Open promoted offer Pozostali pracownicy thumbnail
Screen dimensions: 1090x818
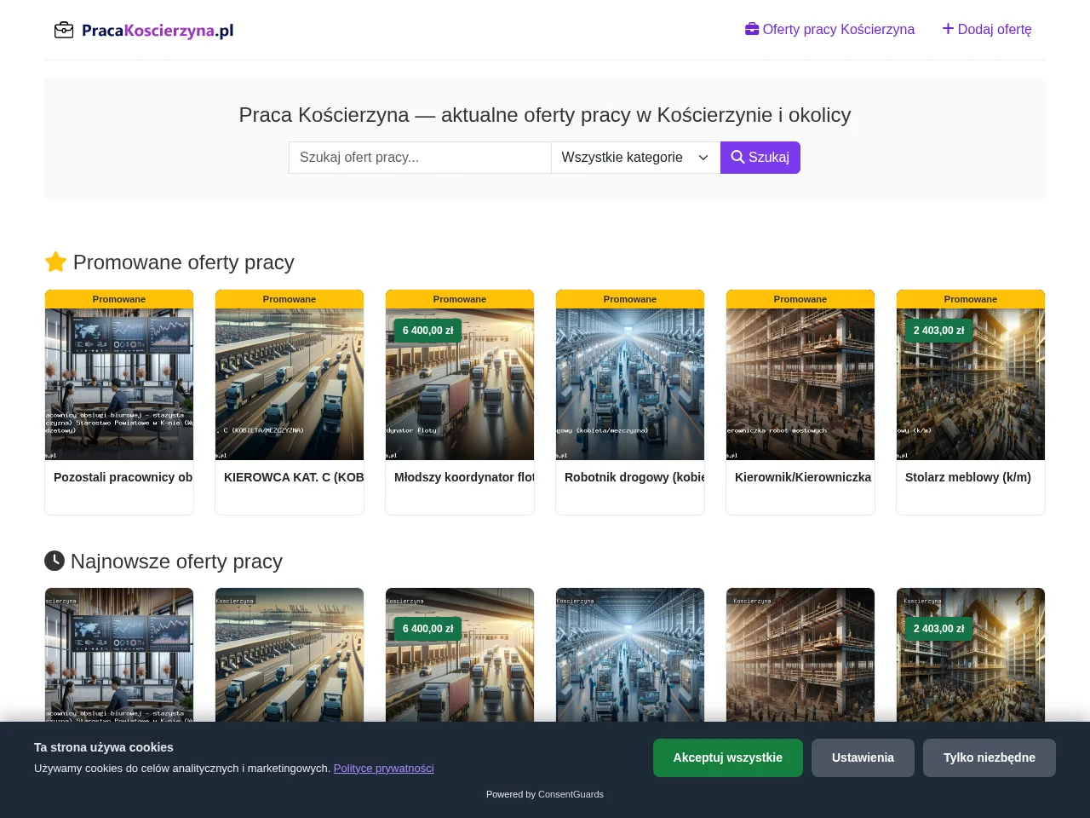click(119, 384)
